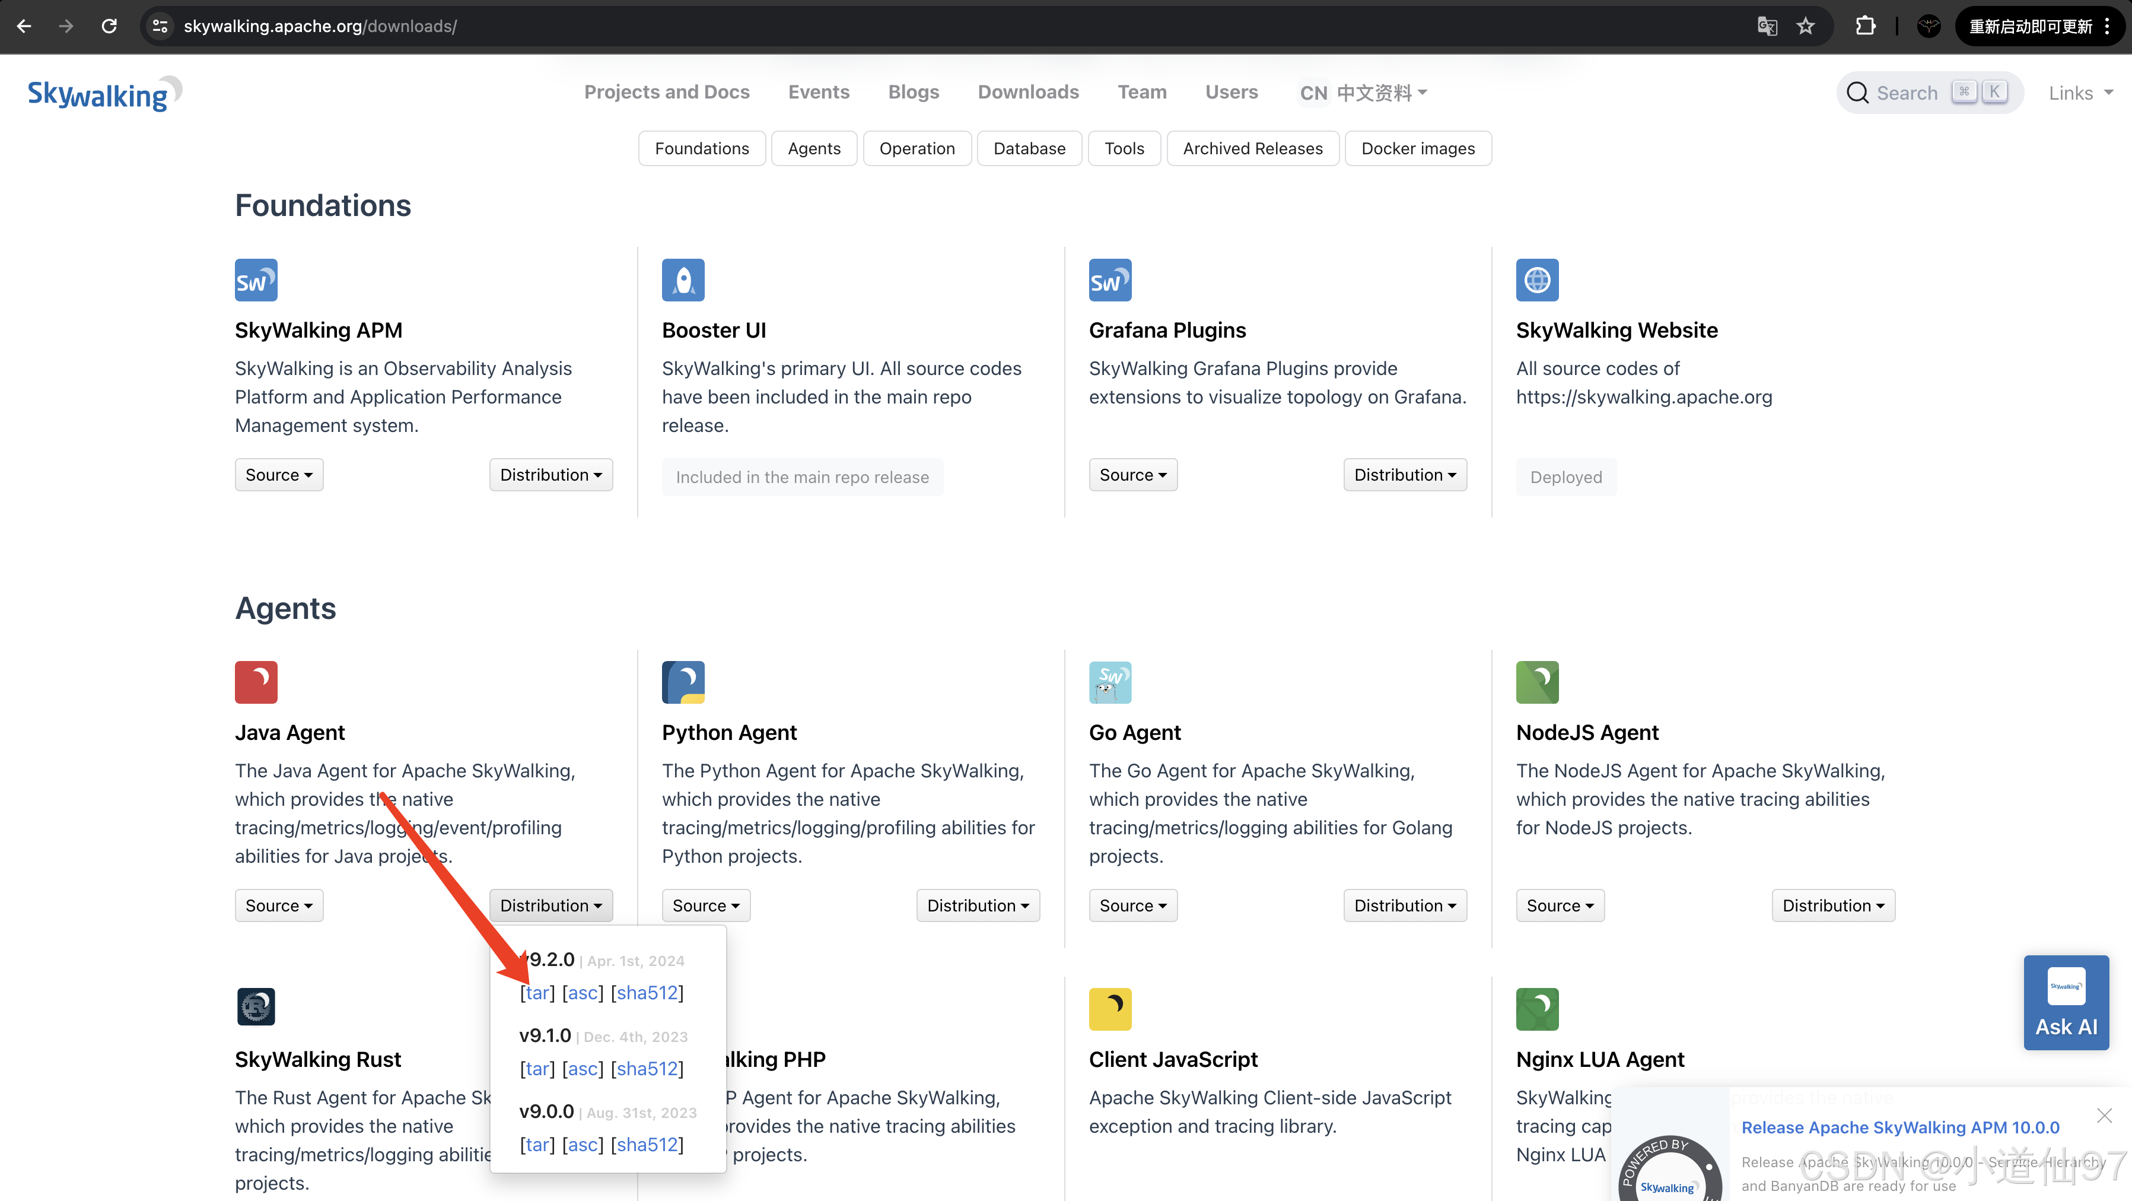Jump to Foundations section tab
2132x1201 pixels.
tap(702, 148)
